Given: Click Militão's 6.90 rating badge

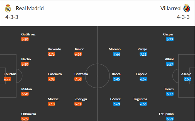Looking at the screenshot, I should (x=25, y=94).
